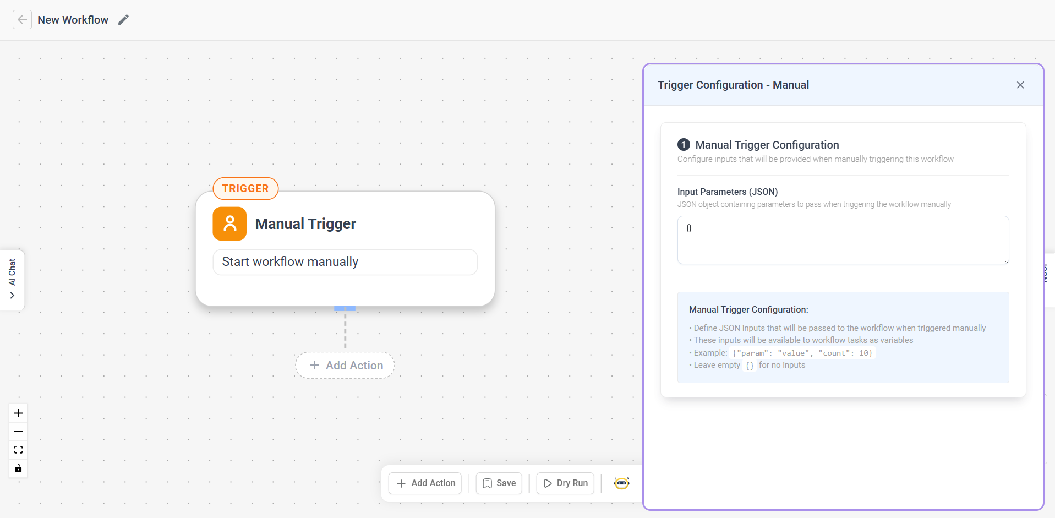Save the workflow
Screen dimensions: 1055x518
pyautogui.click(x=499, y=483)
